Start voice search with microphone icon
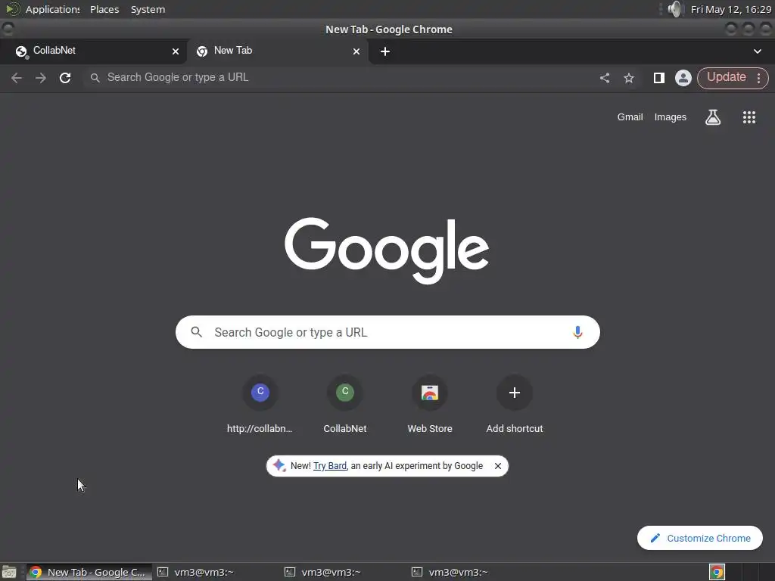This screenshot has width=775, height=581. tap(577, 332)
